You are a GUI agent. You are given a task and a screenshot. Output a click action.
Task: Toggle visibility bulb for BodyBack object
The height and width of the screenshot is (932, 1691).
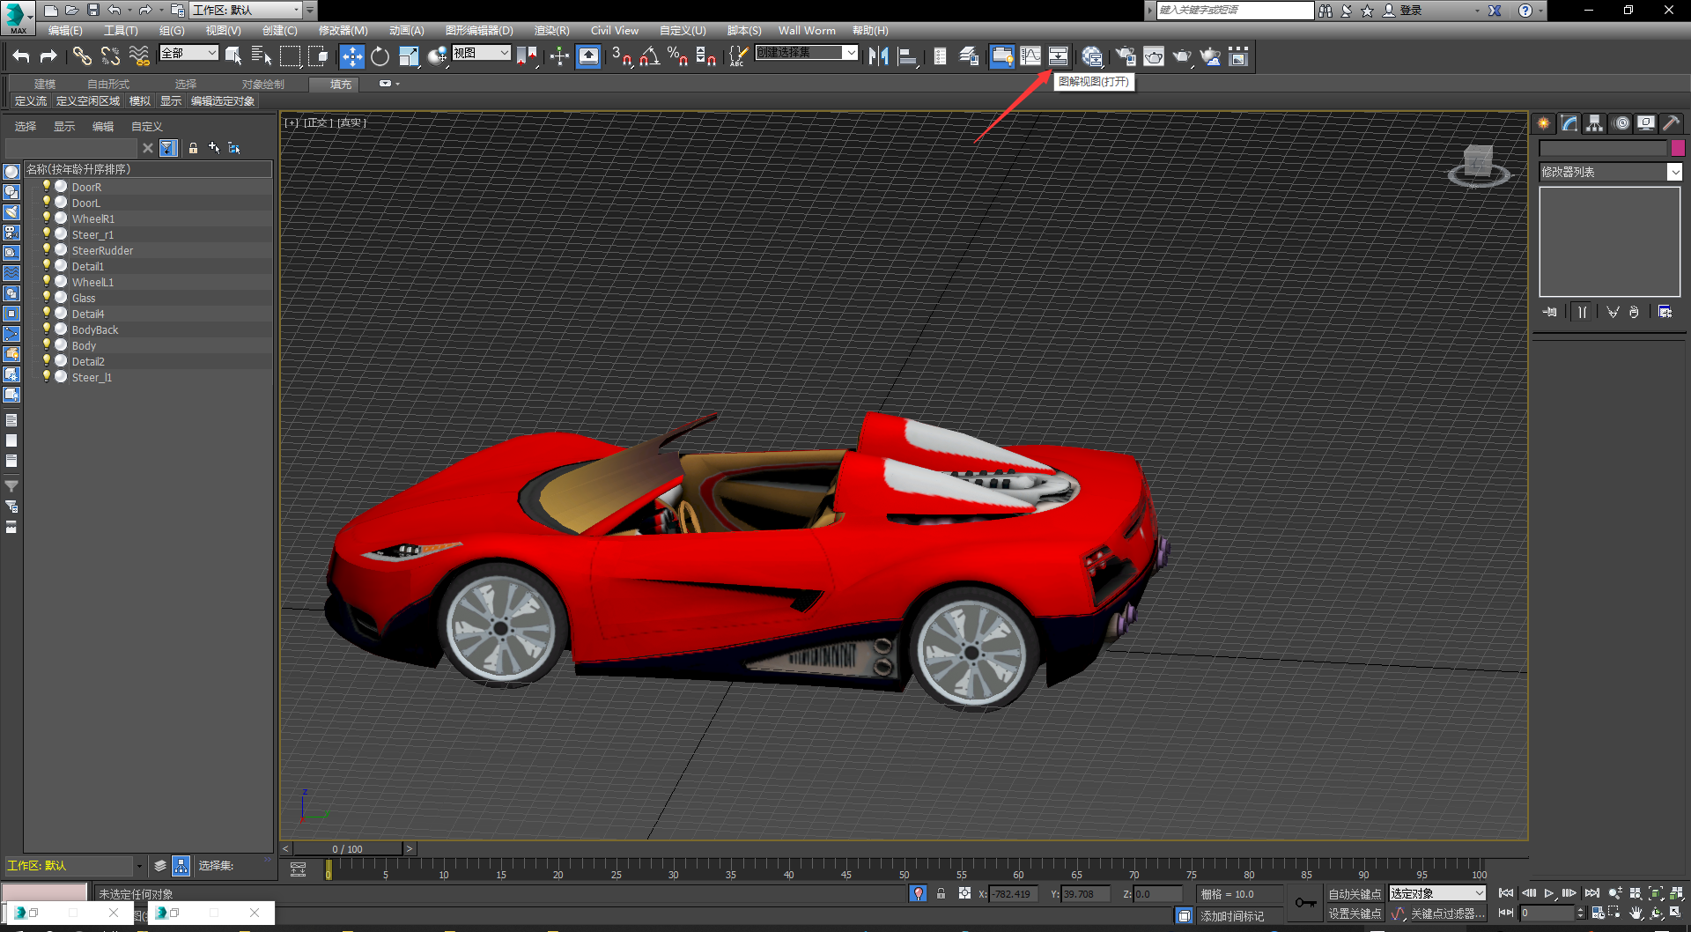pyautogui.click(x=47, y=329)
